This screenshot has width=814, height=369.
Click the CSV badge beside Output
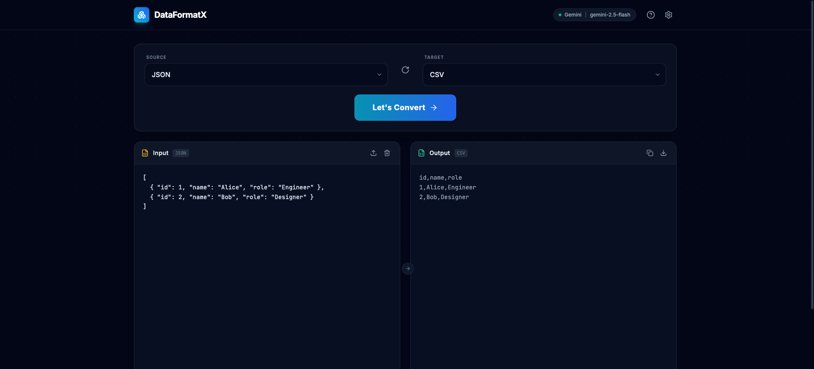point(461,153)
